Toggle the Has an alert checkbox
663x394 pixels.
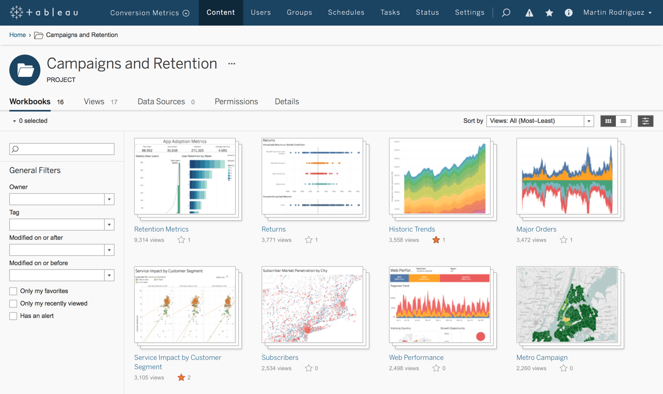click(x=13, y=315)
